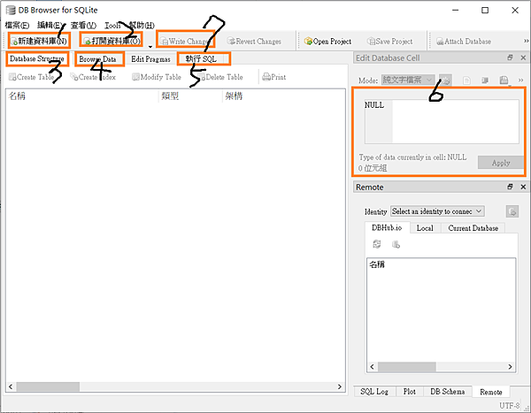Open the Mode dropdown showing 純文字檔案
The image size is (531, 413).
408,80
